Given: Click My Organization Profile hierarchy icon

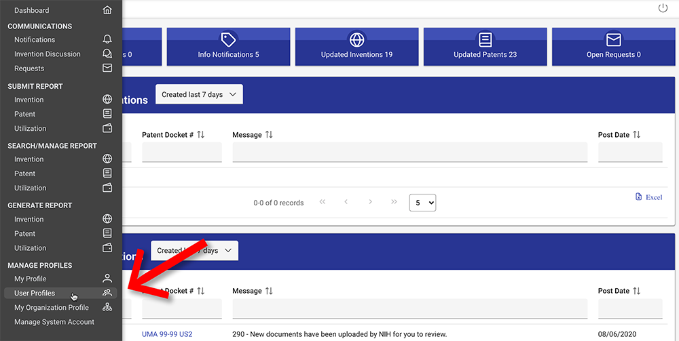Looking at the screenshot, I should 107,308.
